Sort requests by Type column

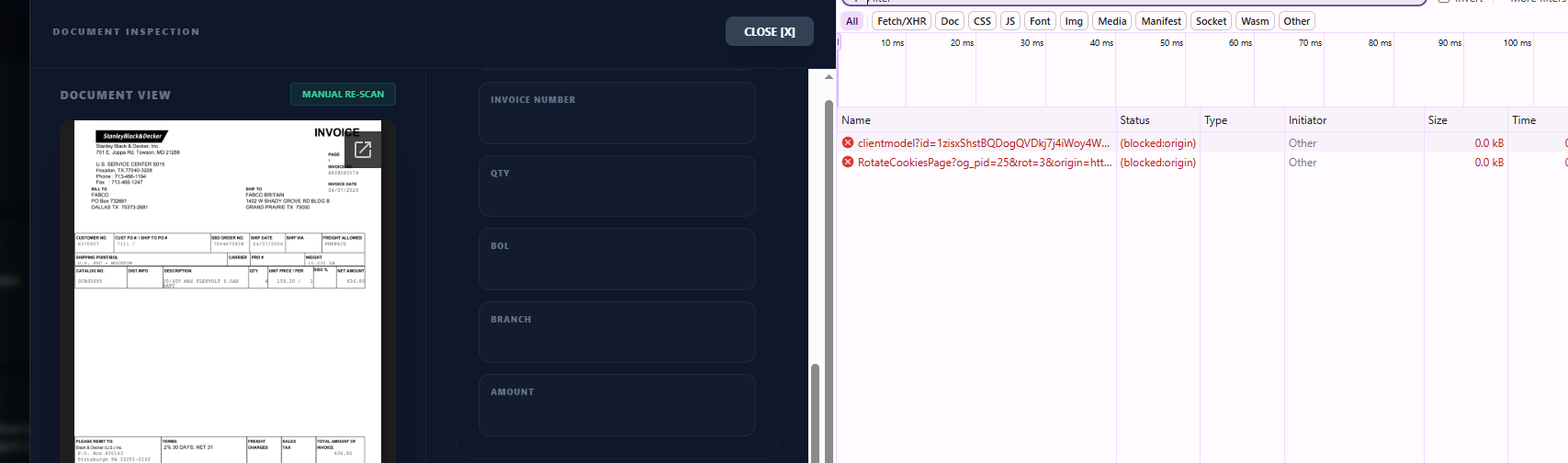[1242, 119]
